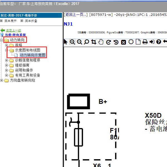The height and width of the screenshot is (167, 167).
Task: Select the 说明和操作 tree label
Action: [24, 70]
